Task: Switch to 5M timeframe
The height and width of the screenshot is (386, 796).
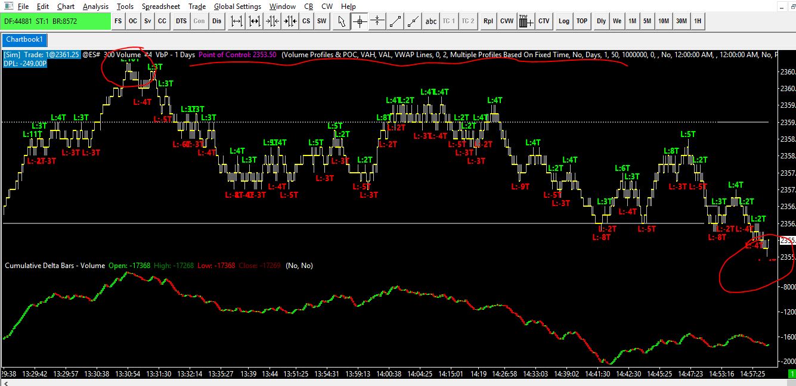Action: pos(648,21)
